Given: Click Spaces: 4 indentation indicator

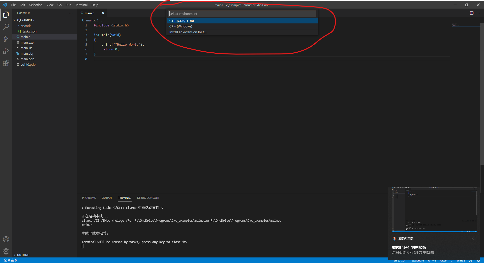Looking at the screenshot, I should pos(418,260).
